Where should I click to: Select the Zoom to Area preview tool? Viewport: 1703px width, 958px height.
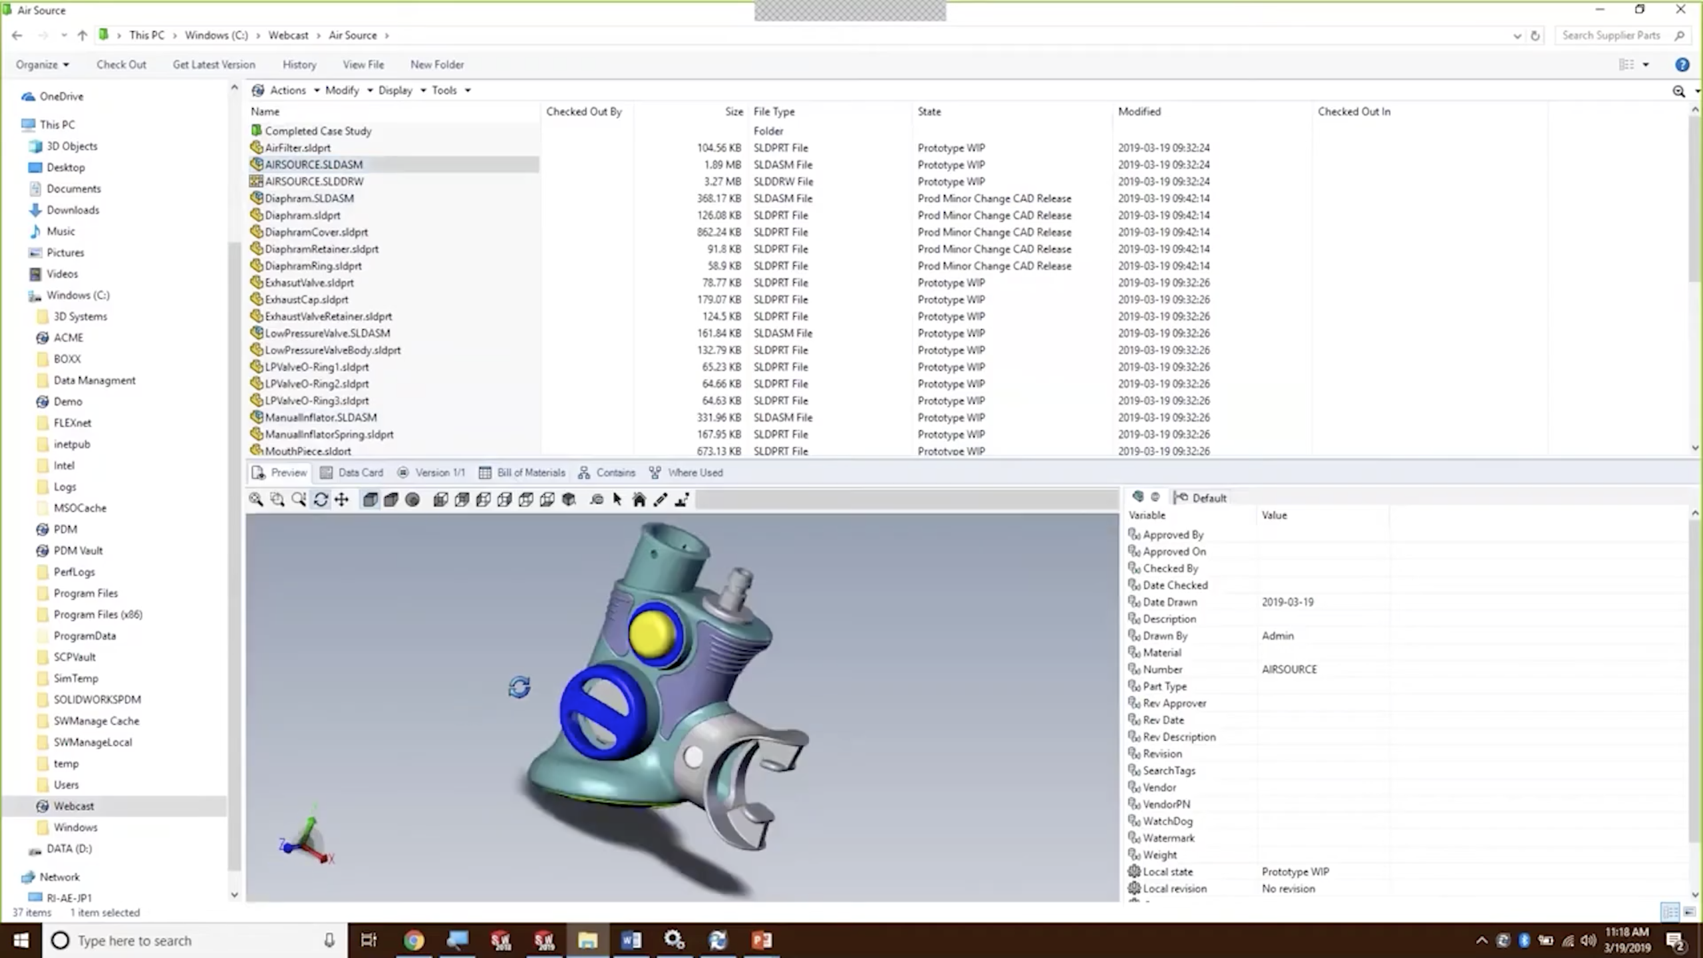(277, 500)
